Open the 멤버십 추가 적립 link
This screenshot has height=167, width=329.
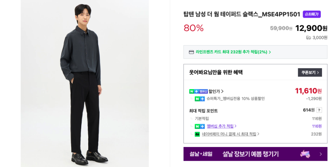click(x=220, y=126)
